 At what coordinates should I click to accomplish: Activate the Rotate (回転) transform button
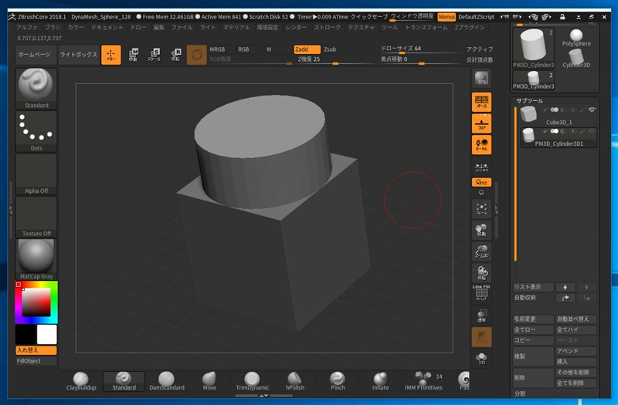[176, 55]
